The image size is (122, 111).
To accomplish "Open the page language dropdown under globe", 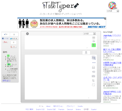I will (x=113, y=11).
